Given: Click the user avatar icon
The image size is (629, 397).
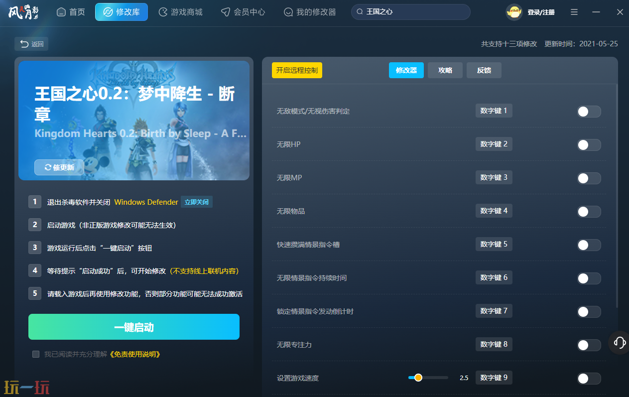Looking at the screenshot, I should click(514, 12).
